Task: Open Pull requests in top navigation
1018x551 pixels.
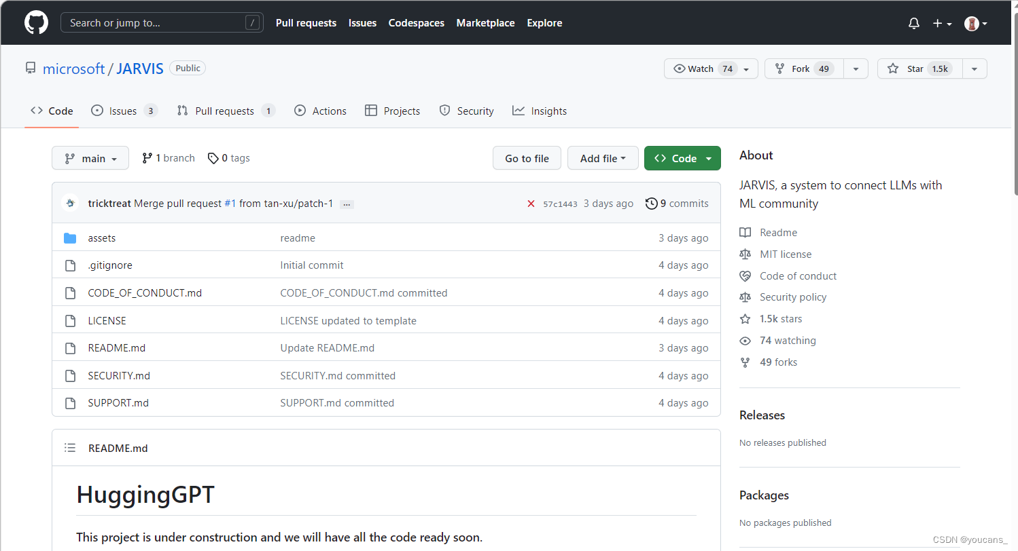Action: tap(306, 22)
